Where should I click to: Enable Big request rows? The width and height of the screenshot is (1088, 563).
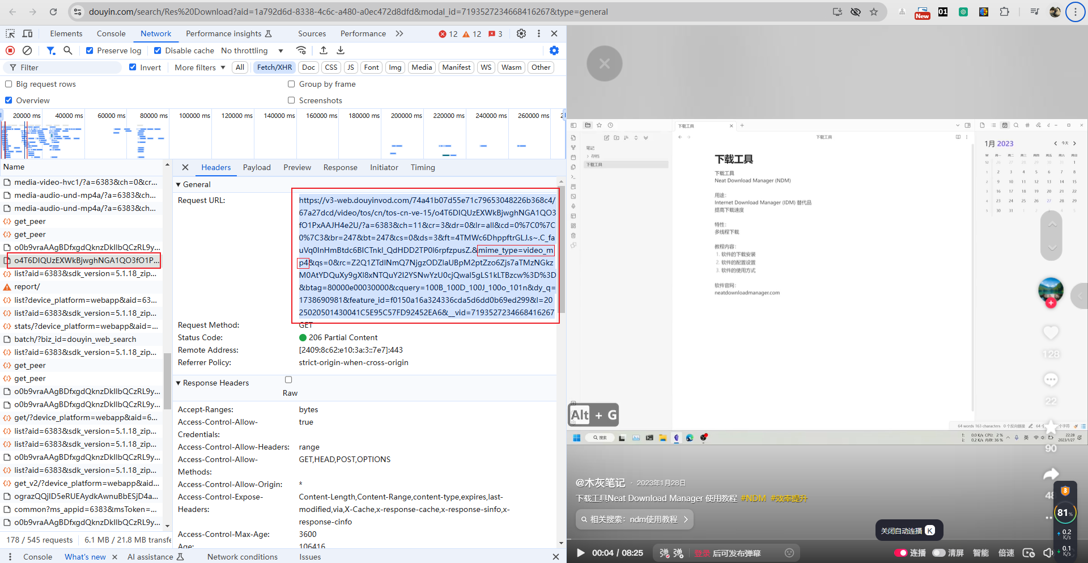click(8, 84)
